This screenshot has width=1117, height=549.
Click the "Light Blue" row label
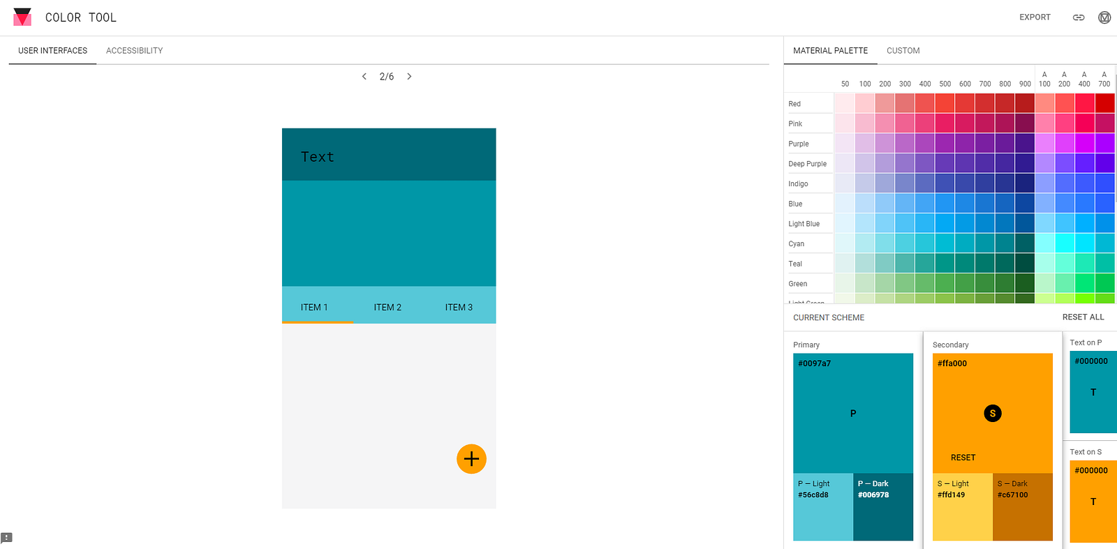click(804, 224)
